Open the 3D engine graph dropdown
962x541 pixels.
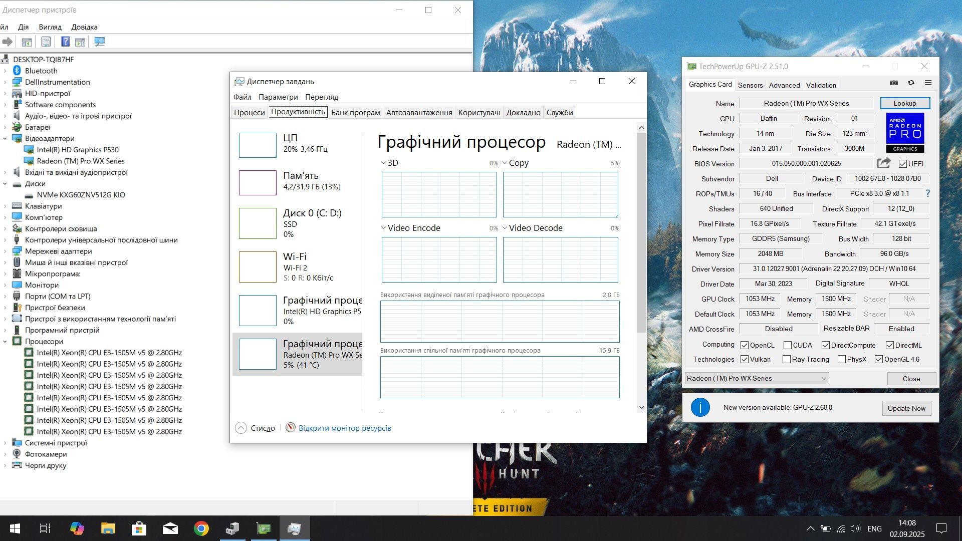383,163
